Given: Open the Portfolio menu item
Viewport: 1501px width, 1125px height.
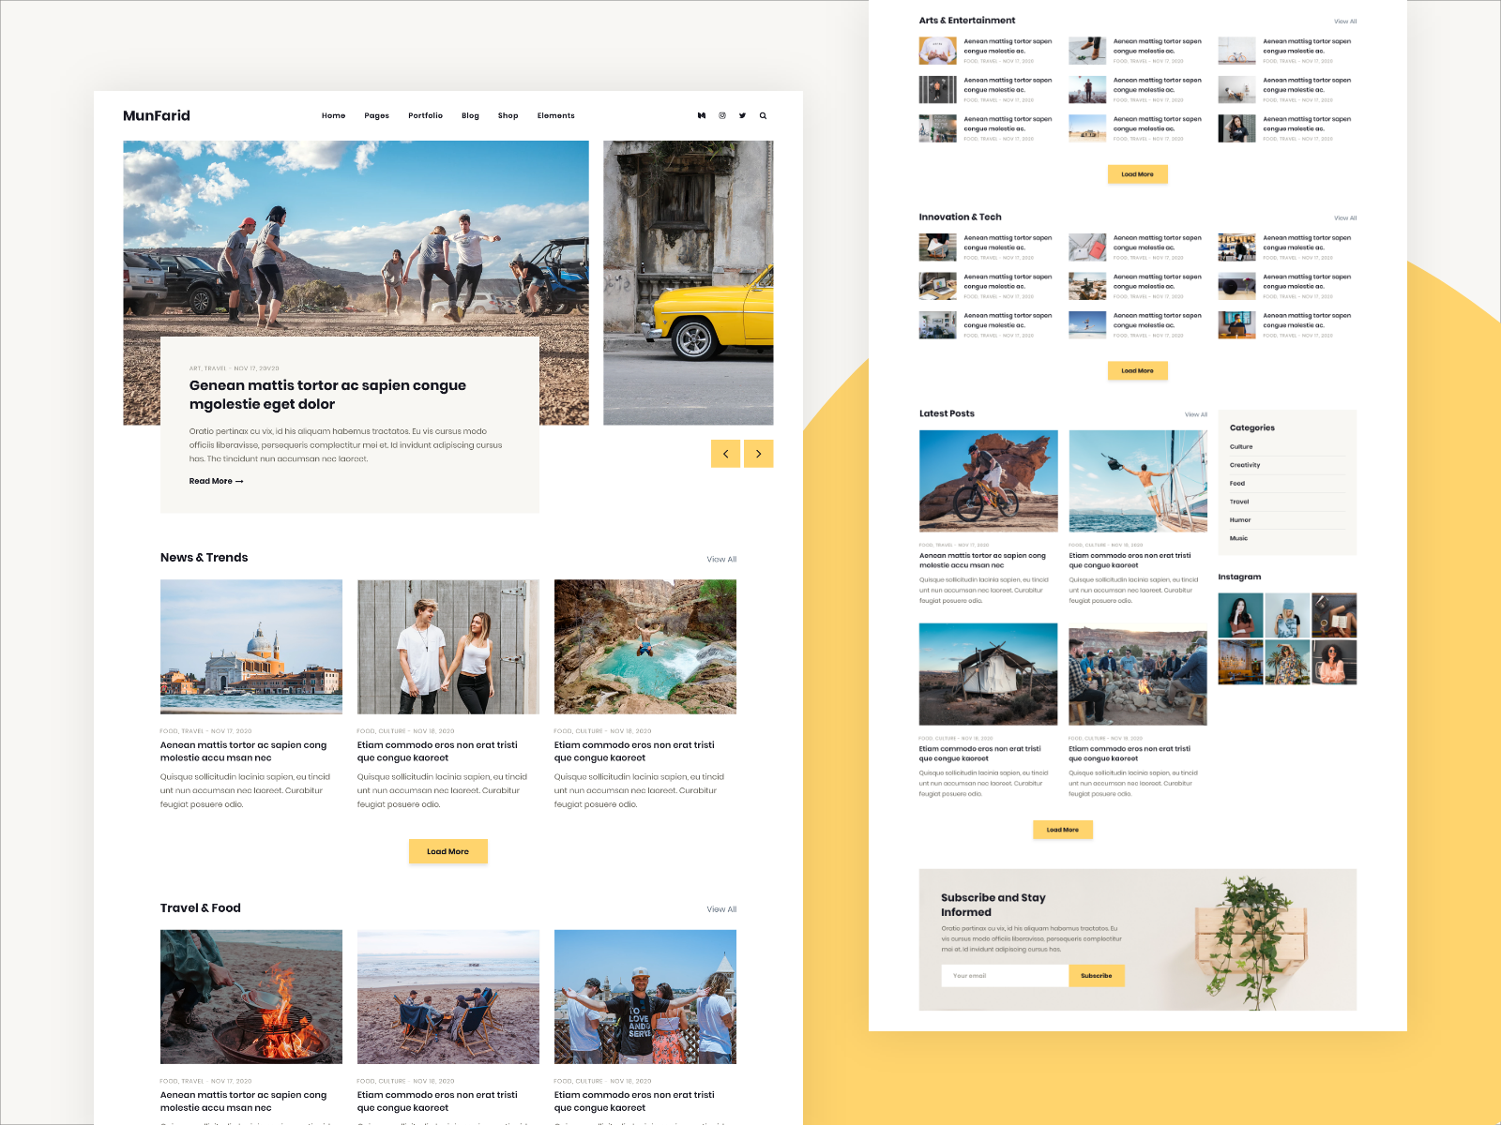Looking at the screenshot, I should click(x=425, y=116).
